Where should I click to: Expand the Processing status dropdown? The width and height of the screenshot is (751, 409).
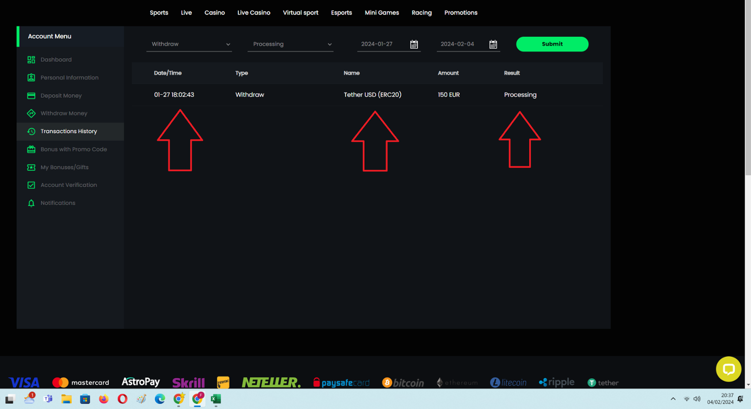pyautogui.click(x=290, y=44)
